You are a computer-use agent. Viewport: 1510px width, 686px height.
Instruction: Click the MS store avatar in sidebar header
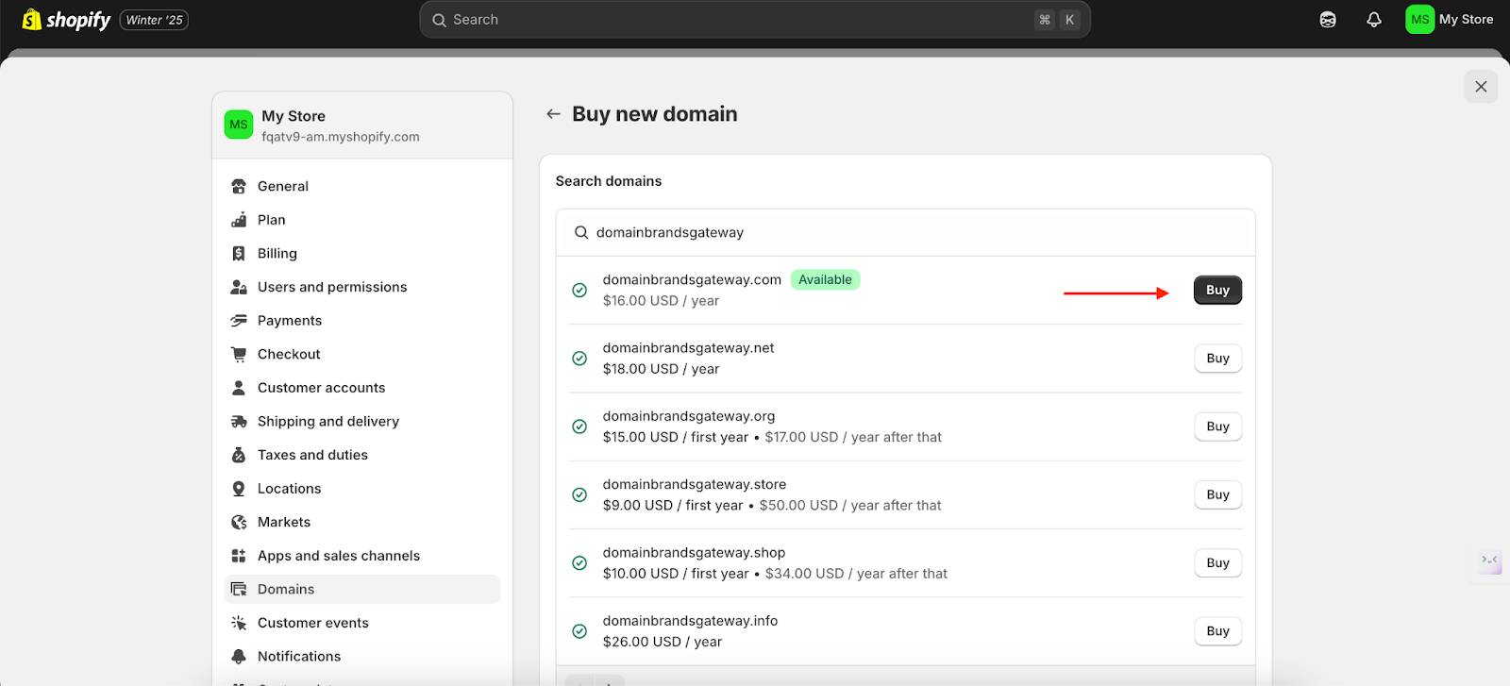point(239,125)
